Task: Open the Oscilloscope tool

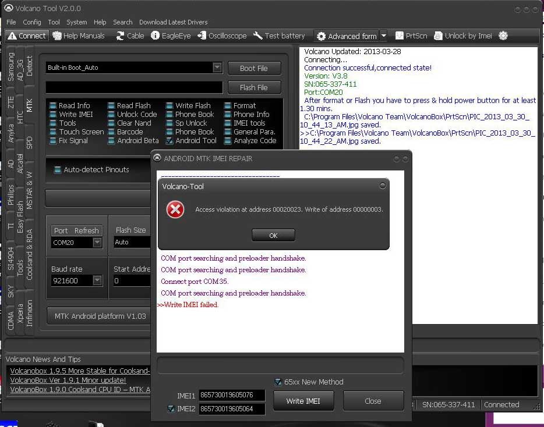Action: click(x=222, y=35)
